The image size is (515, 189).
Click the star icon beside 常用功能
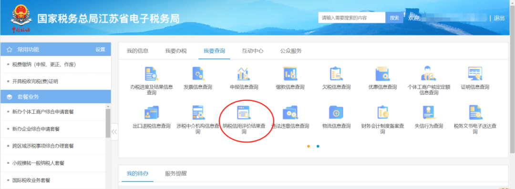tap(10, 50)
